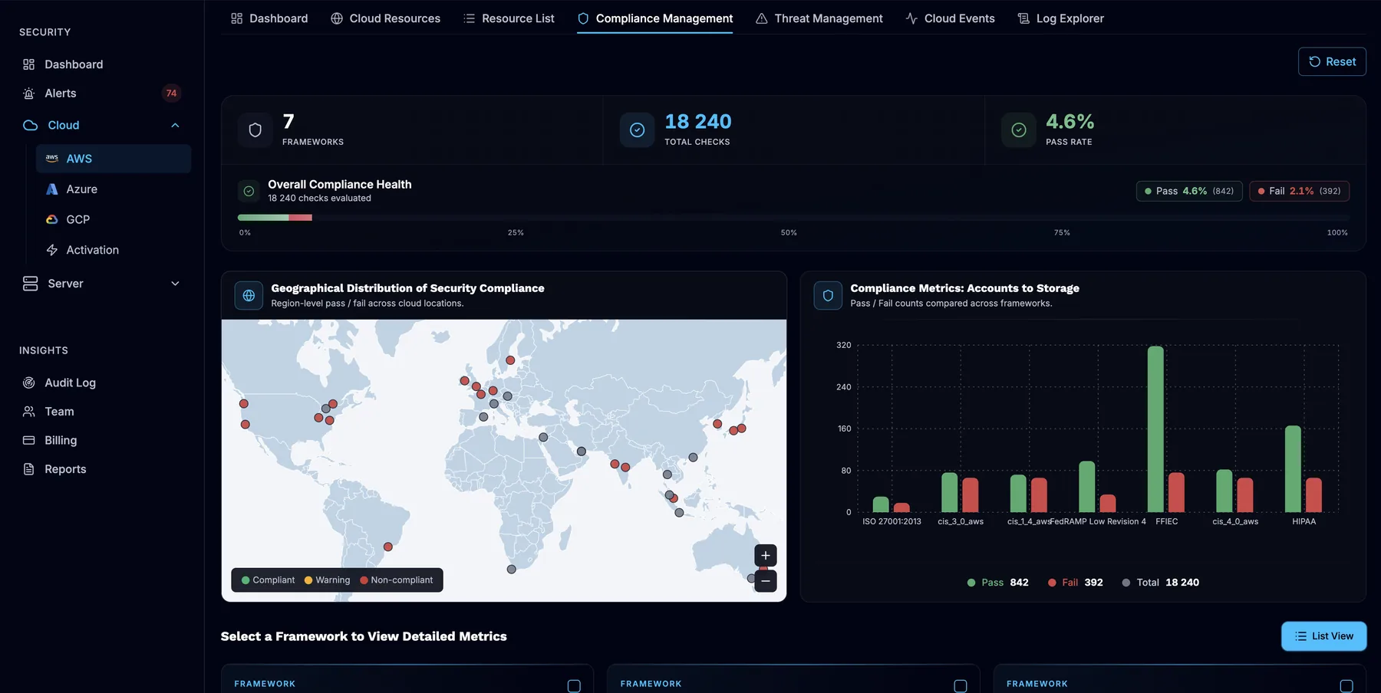Tick the middle framework card checkbox

point(961,686)
